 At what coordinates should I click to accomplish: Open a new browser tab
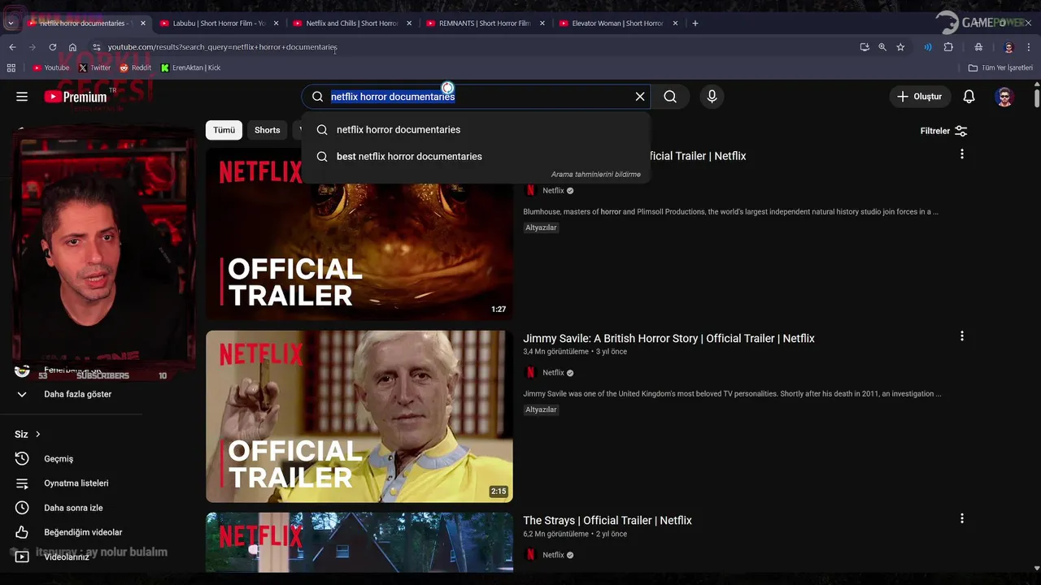pyautogui.click(x=695, y=24)
